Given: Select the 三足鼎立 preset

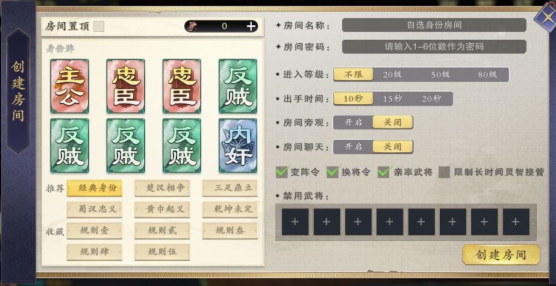Looking at the screenshot, I should coord(230,188).
